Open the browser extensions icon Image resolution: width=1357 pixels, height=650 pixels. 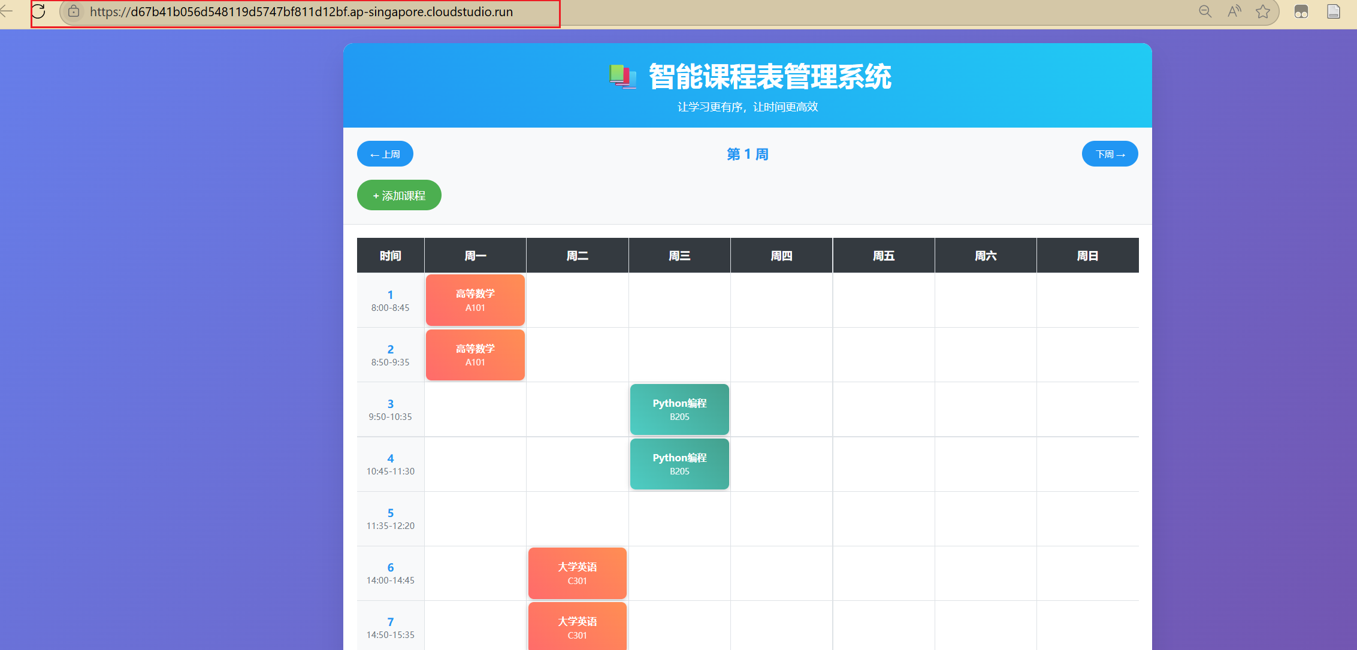point(1301,11)
